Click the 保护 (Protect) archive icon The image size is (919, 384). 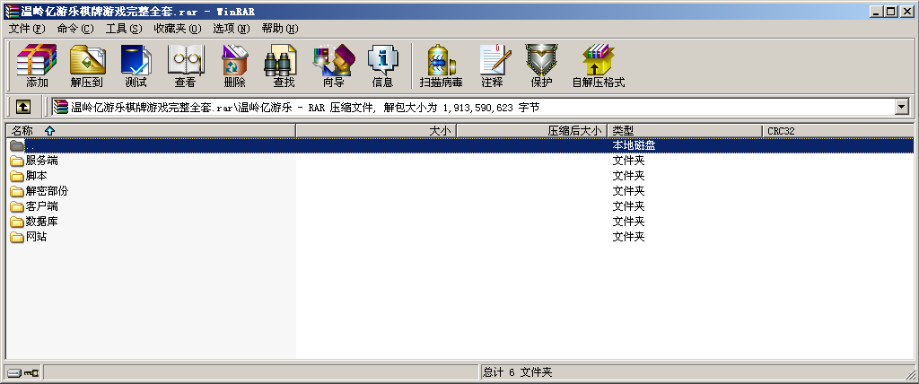point(541,65)
